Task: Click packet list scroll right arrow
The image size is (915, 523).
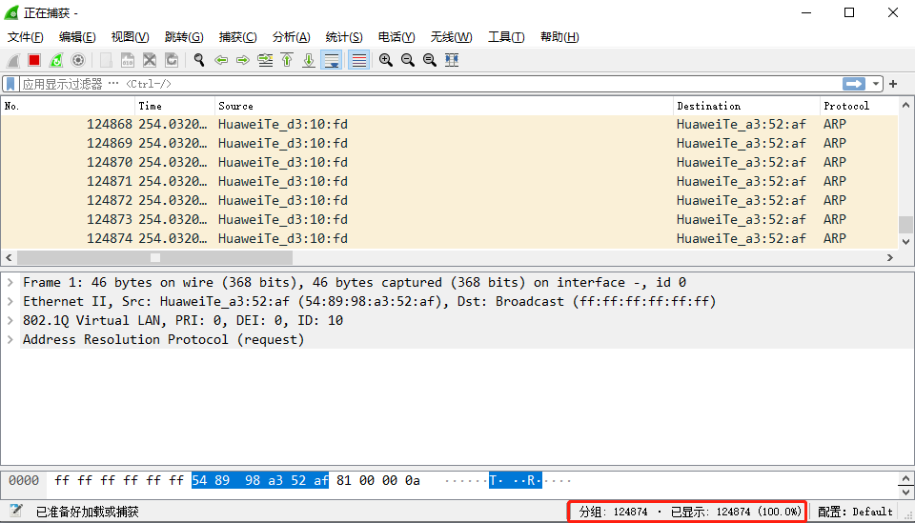Action: 890,258
